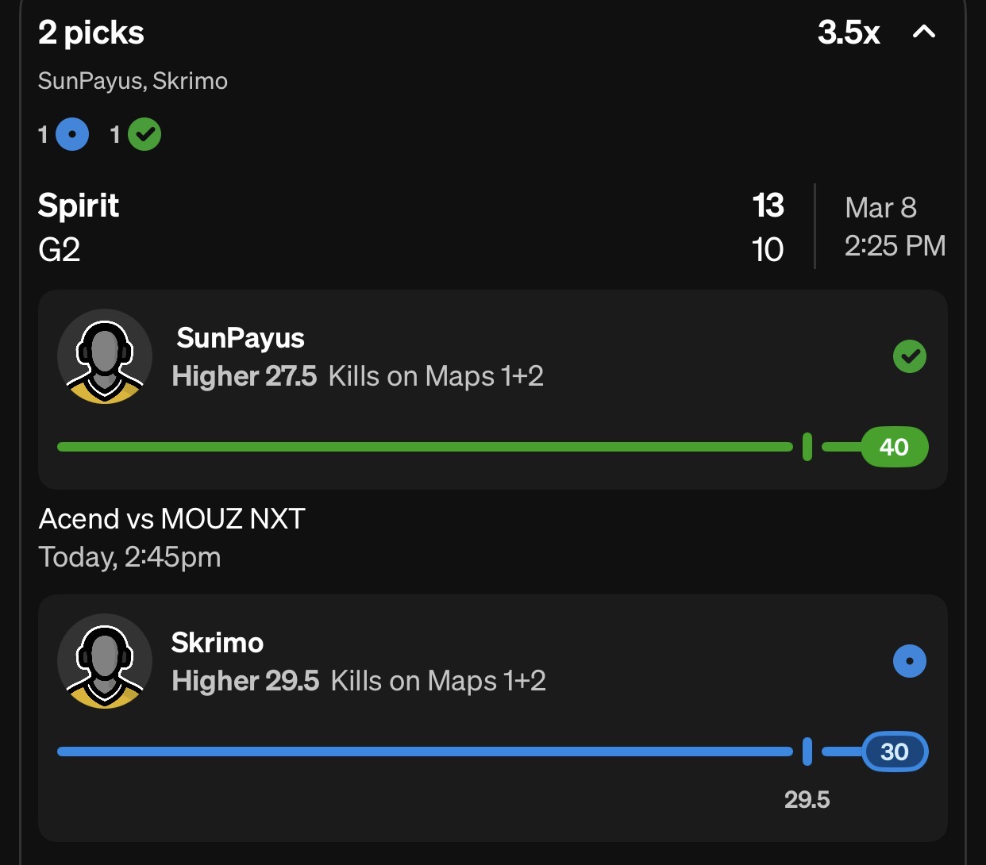The image size is (986, 865).
Task: Open the SunPayus player name
Action: [241, 338]
